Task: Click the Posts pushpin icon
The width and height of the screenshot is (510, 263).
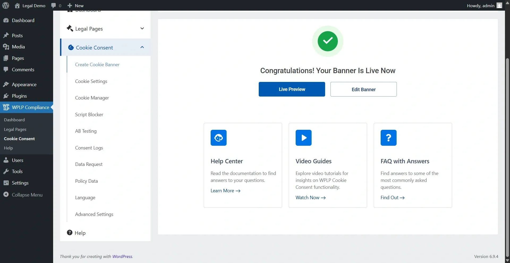Action: (x=6, y=35)
